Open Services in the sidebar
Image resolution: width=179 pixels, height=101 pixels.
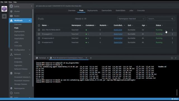(18, 58)
